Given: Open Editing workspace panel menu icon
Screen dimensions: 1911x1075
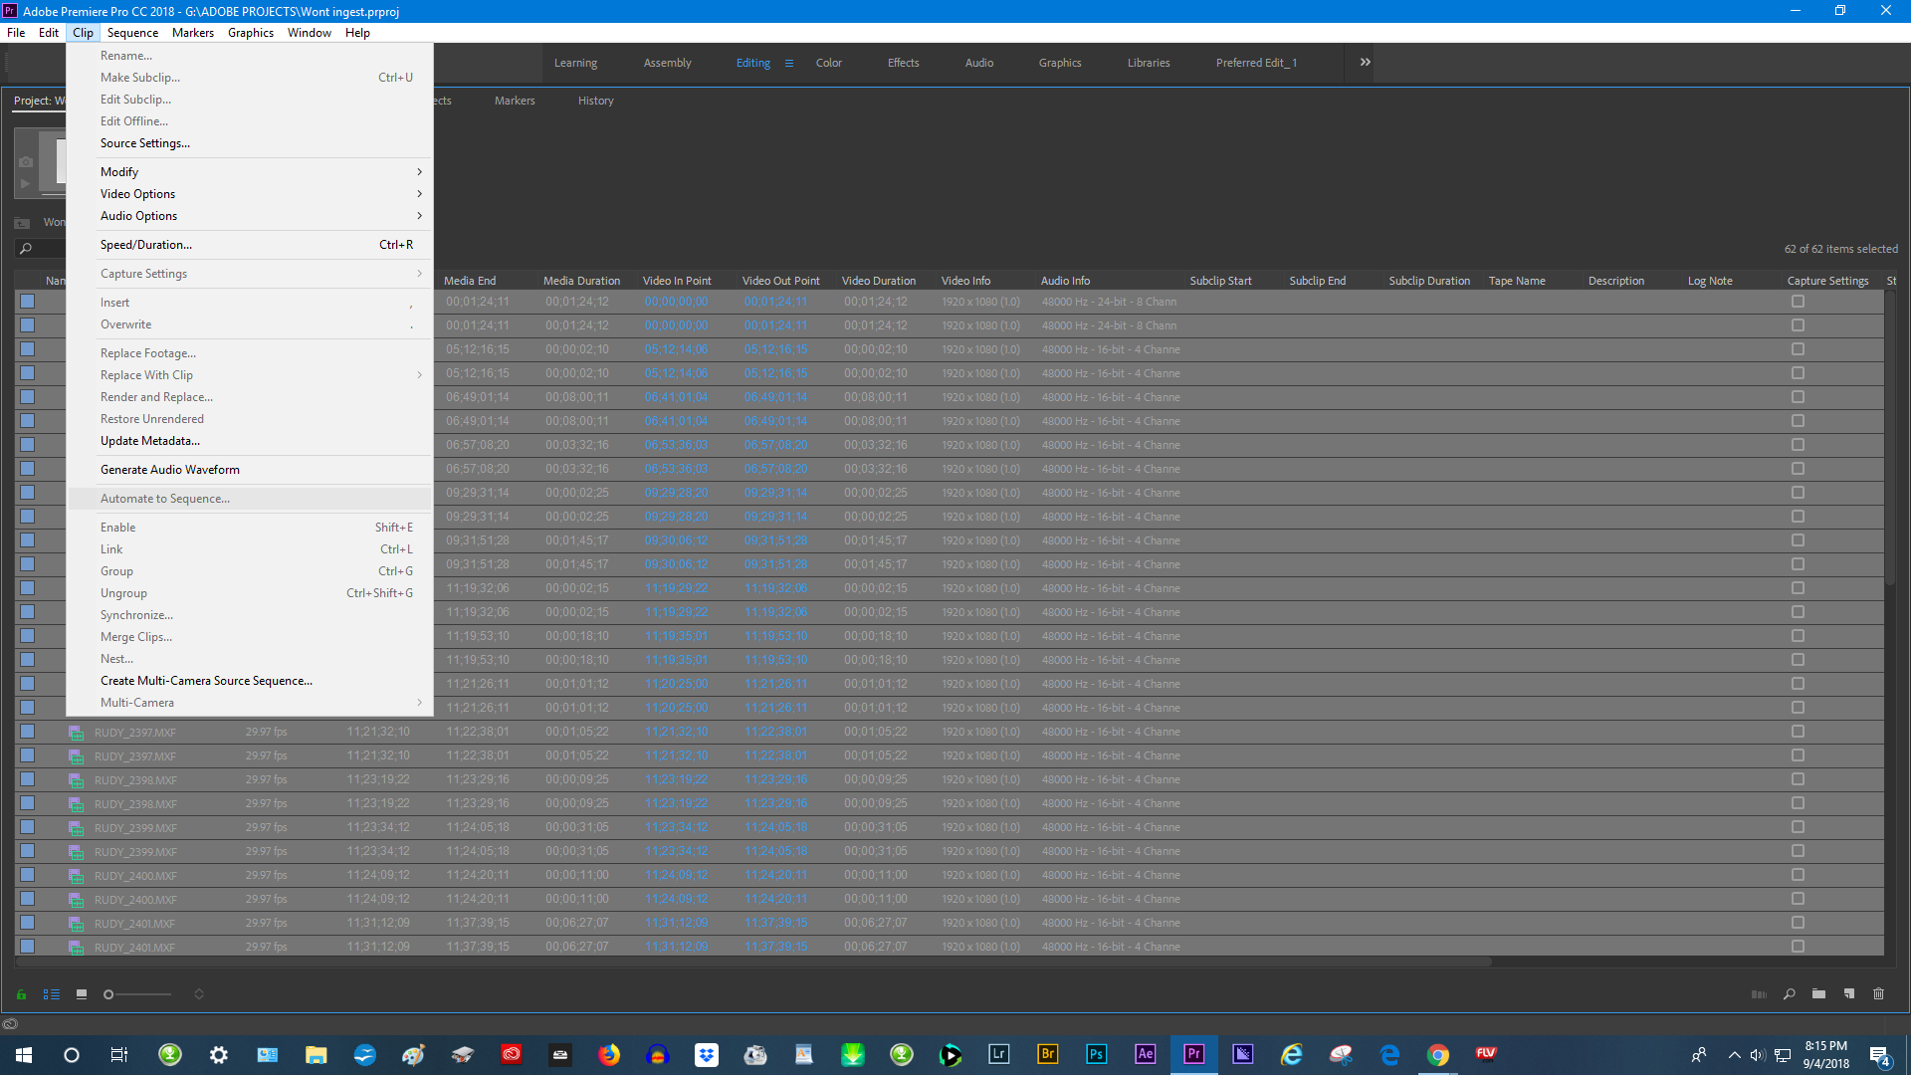Looking at the screenshot, I should tap(789, 63).
